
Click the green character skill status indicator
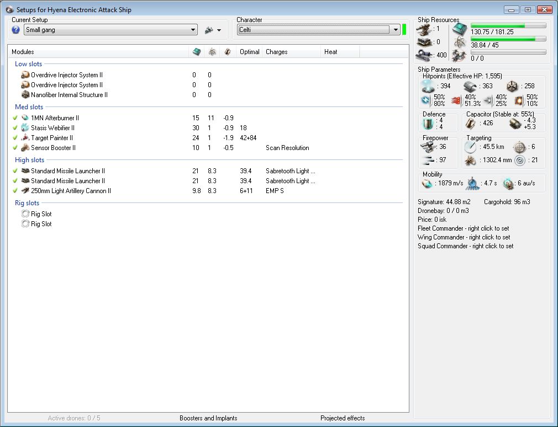click(404, 29)
